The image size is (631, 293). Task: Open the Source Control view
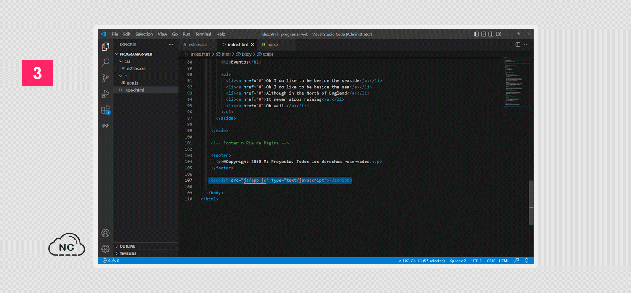(106, 78)
